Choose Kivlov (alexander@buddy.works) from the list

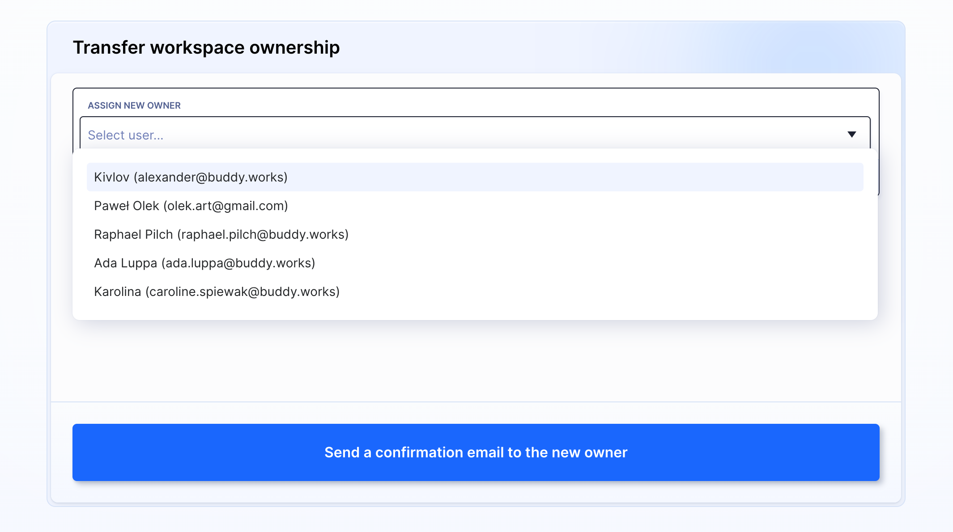click(475, 177)
